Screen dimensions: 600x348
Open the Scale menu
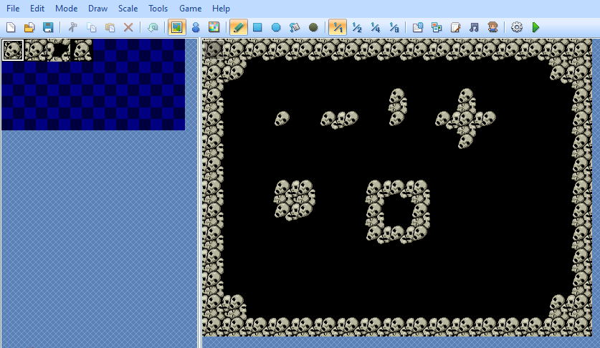tap(128, 9)
